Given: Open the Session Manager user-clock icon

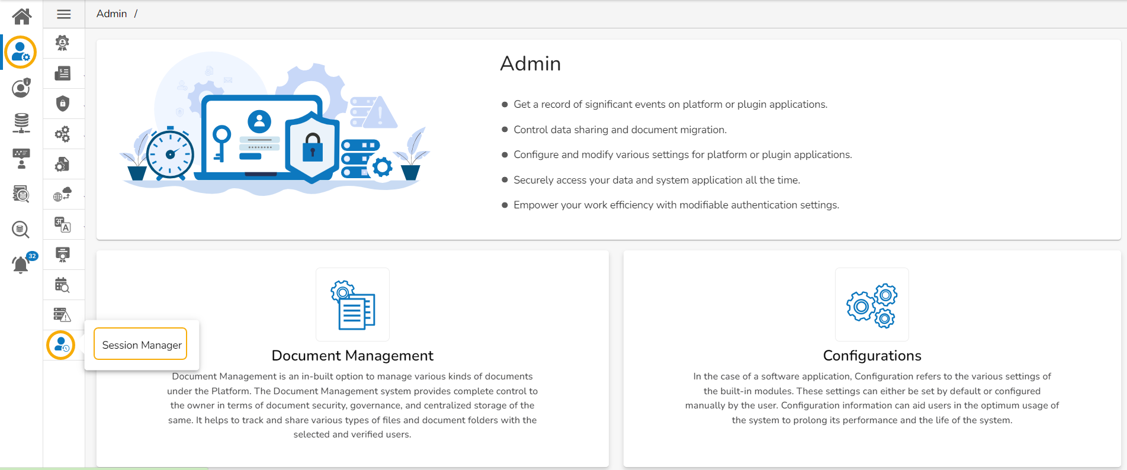Looking at the screenshot, I should (61, 345).
